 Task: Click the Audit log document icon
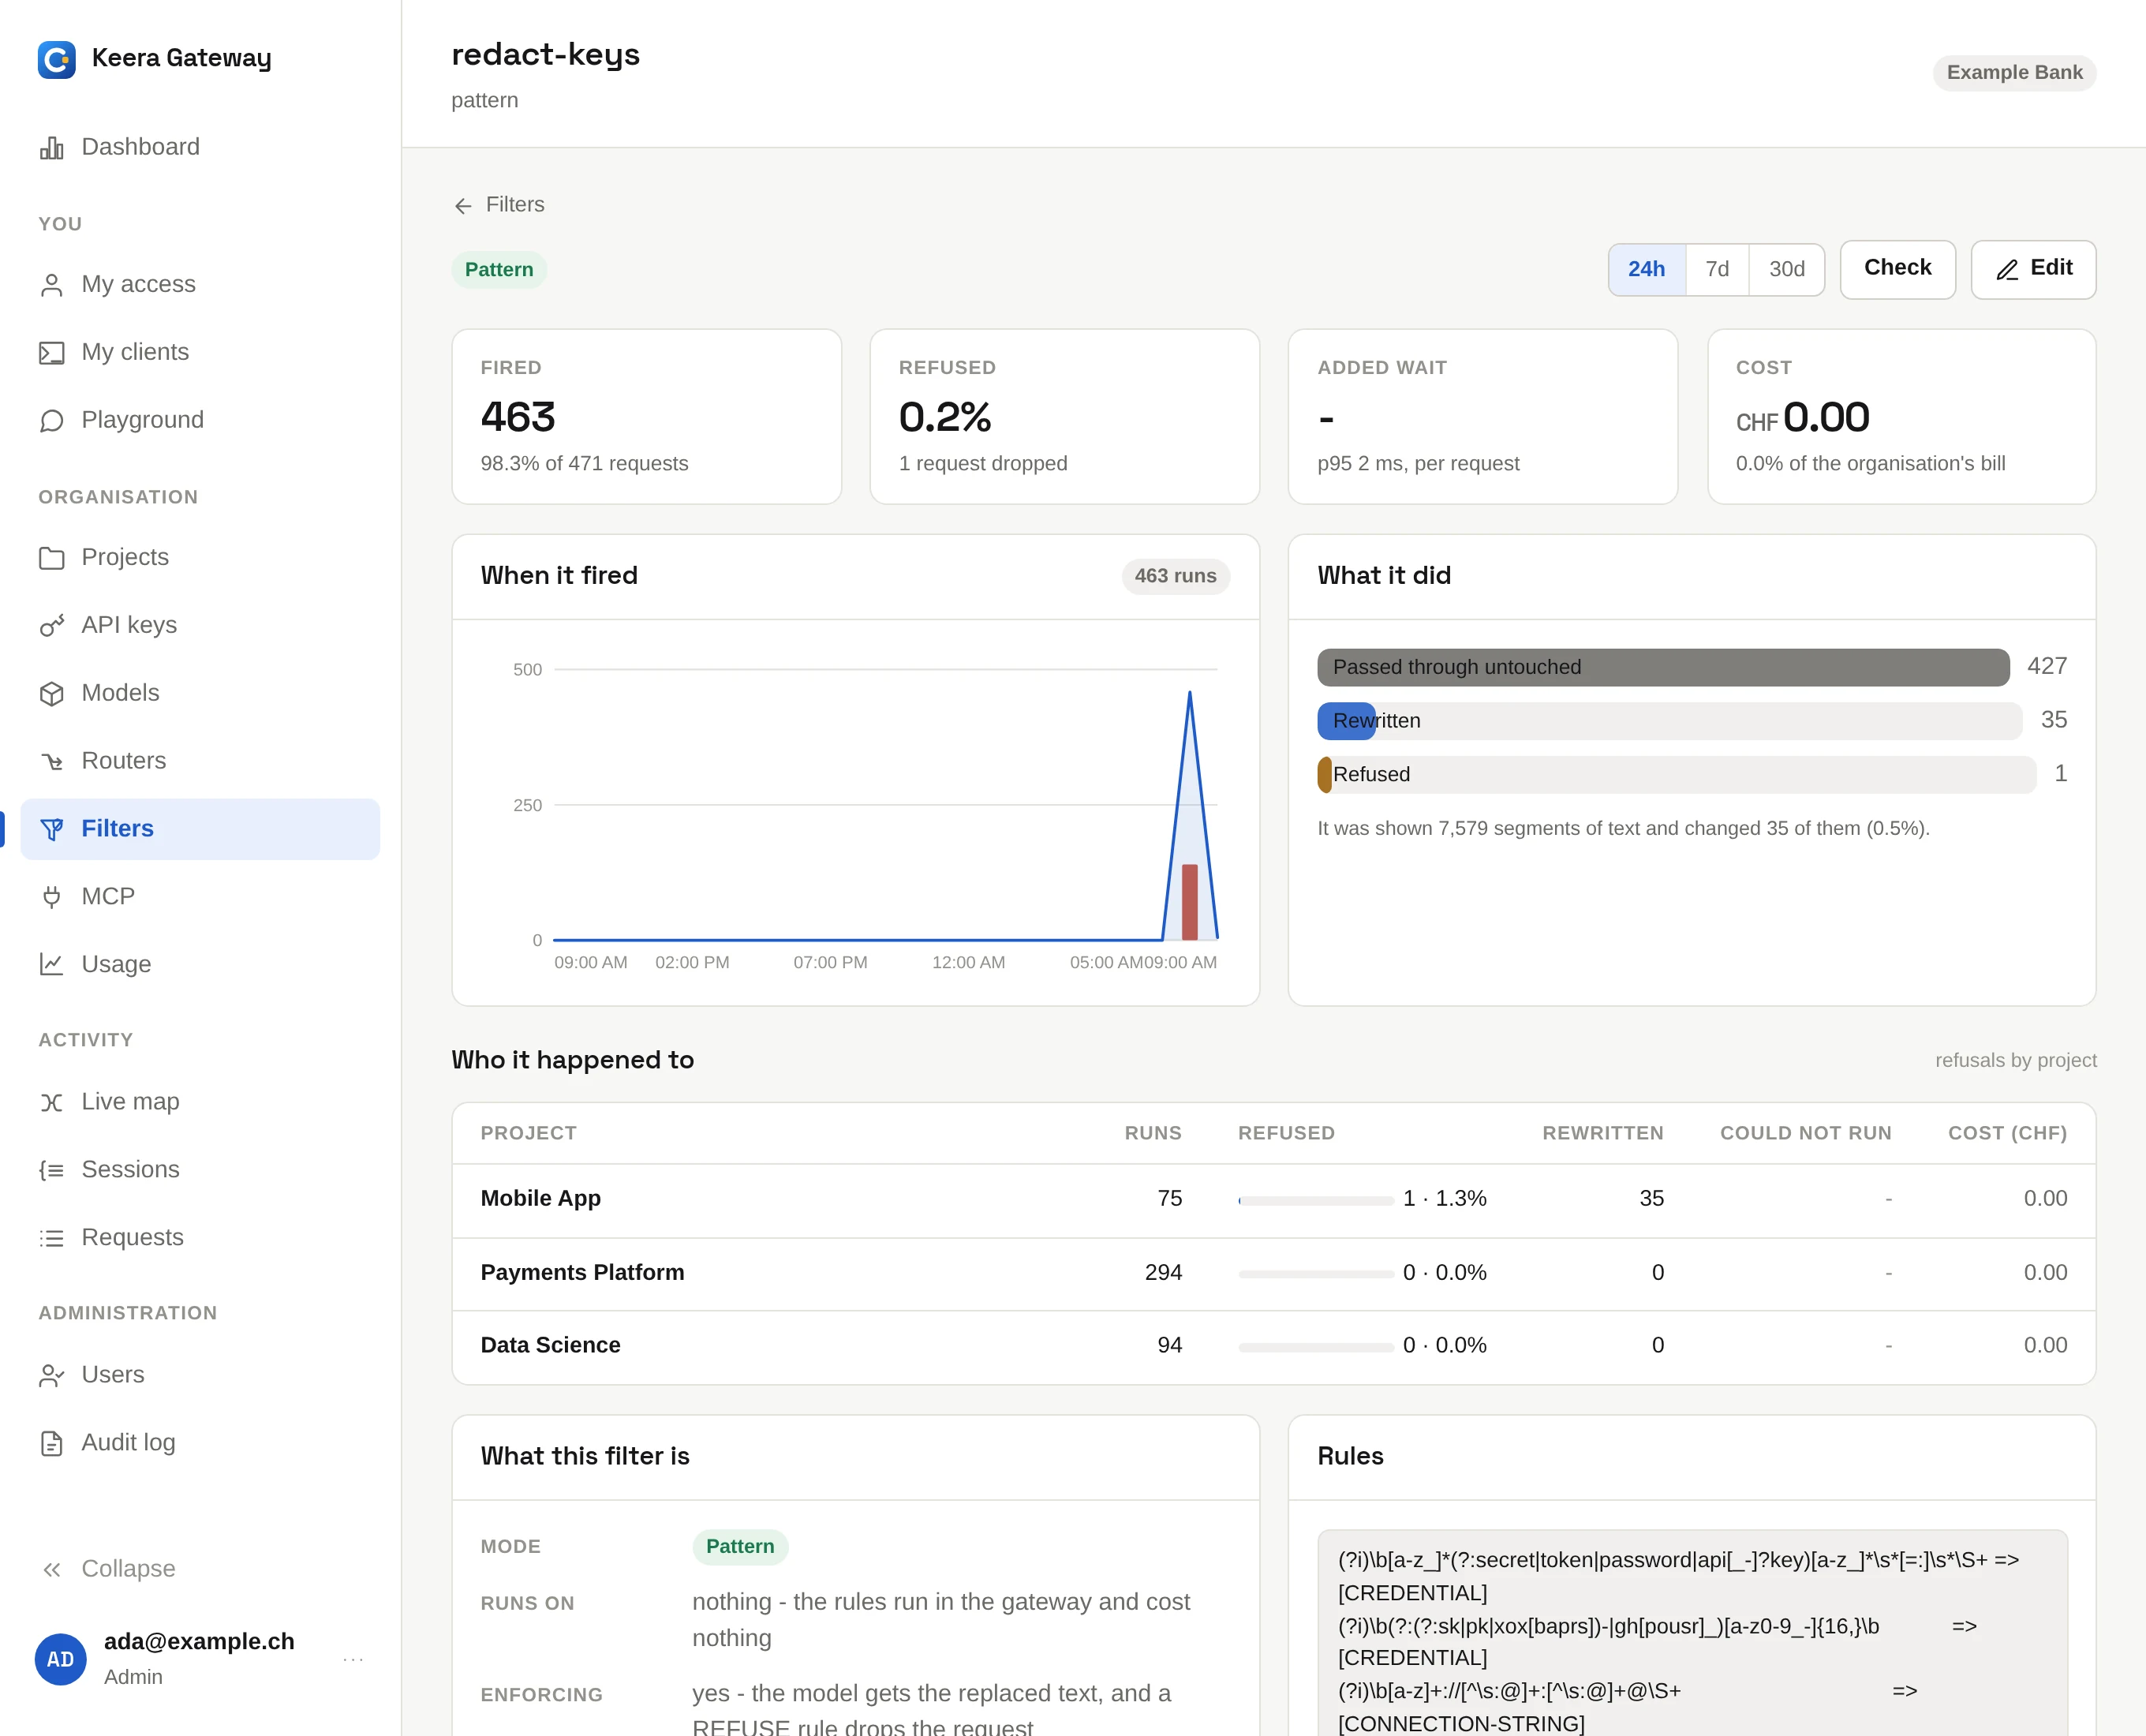pyautogui.click(x=52, y=1443)
